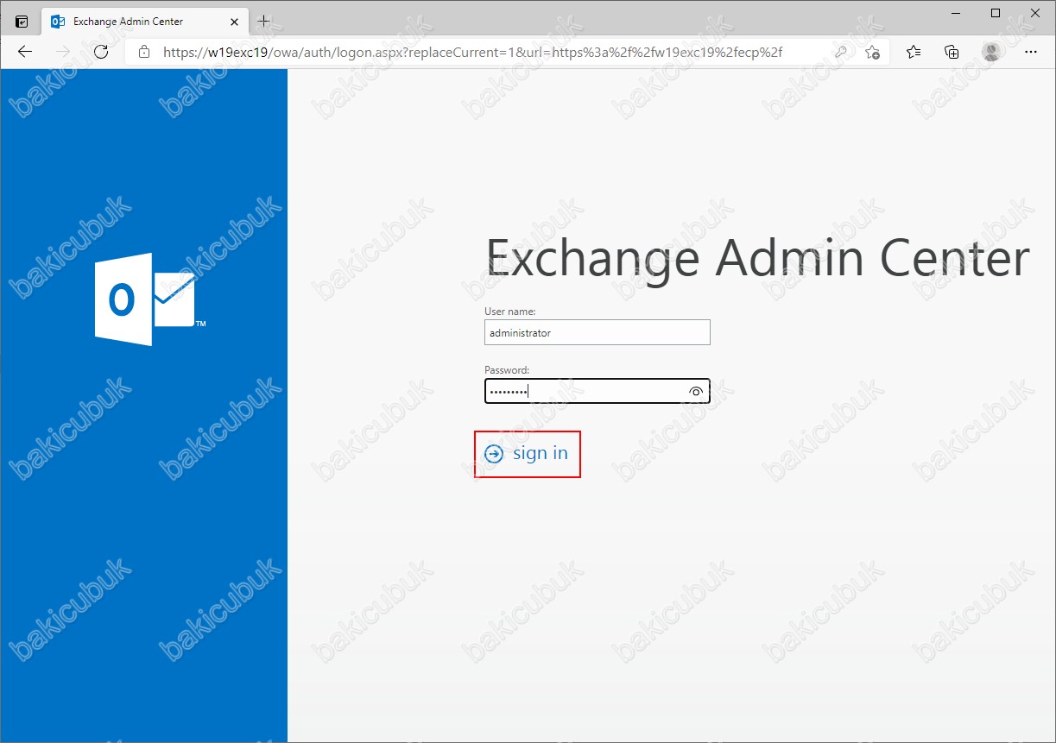1056x743 pixels.
Task: Click the sign in link
Action: 540,453
